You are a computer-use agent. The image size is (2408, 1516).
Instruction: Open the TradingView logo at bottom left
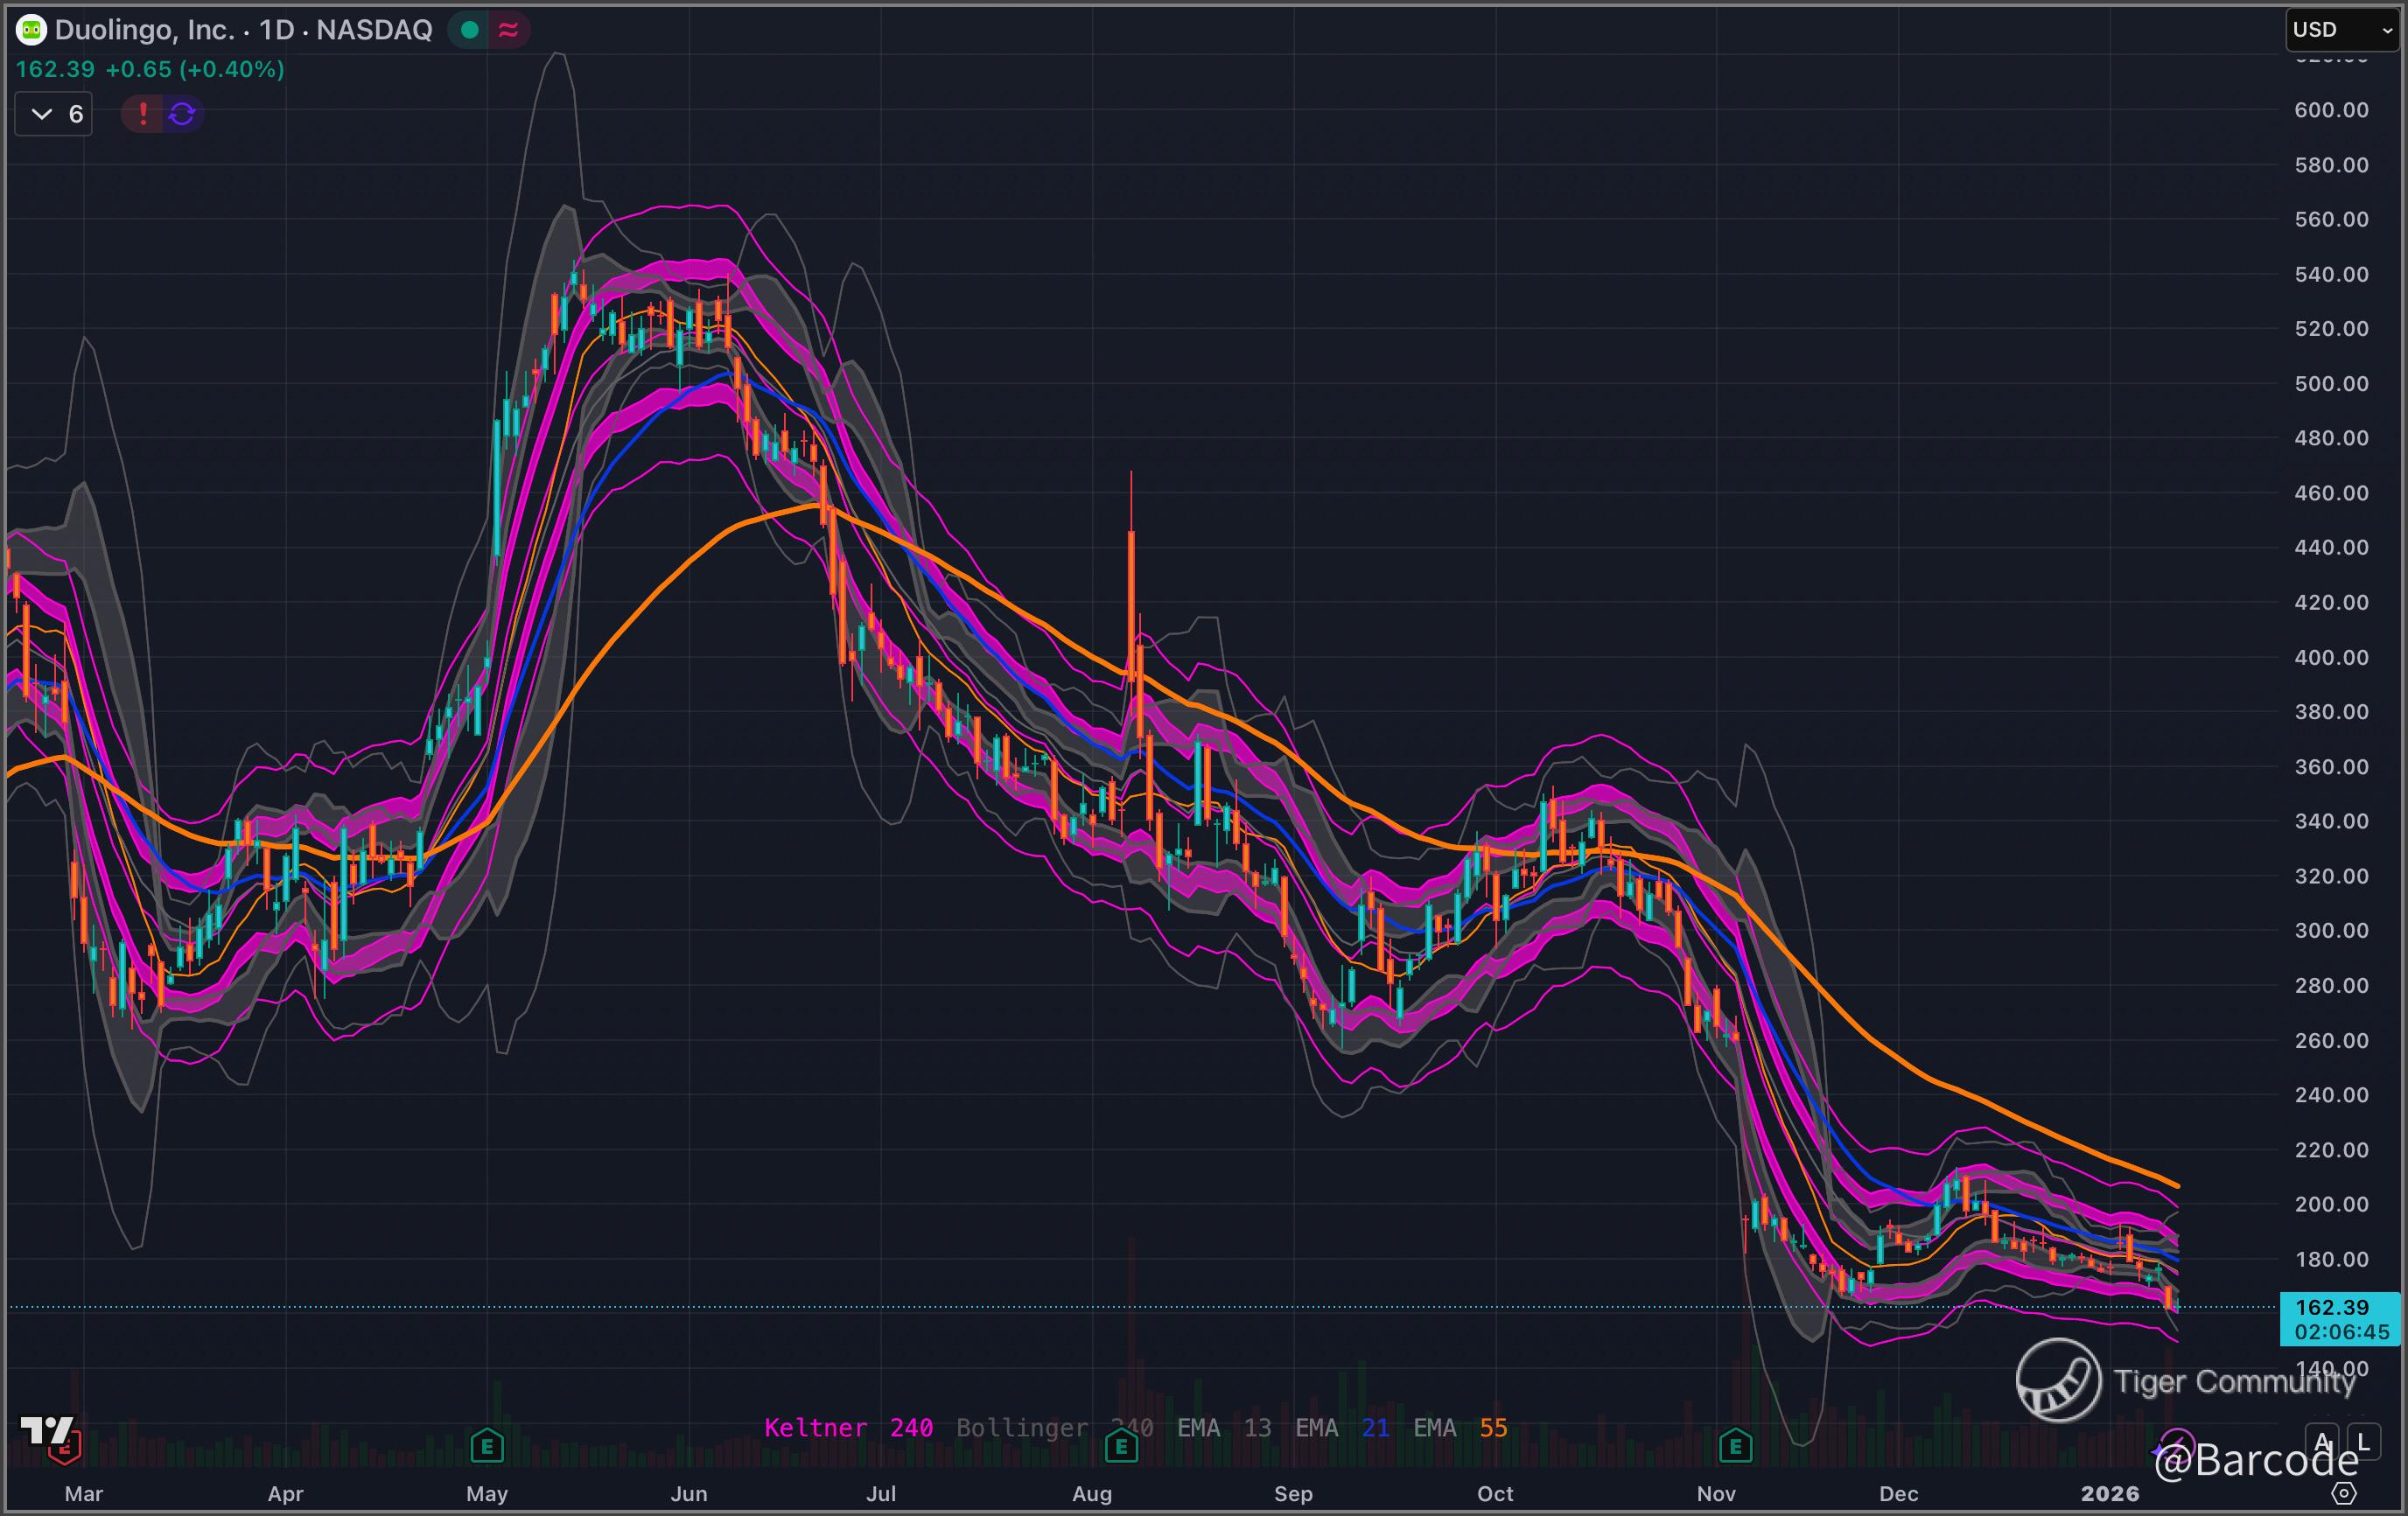coord(48,1432)
